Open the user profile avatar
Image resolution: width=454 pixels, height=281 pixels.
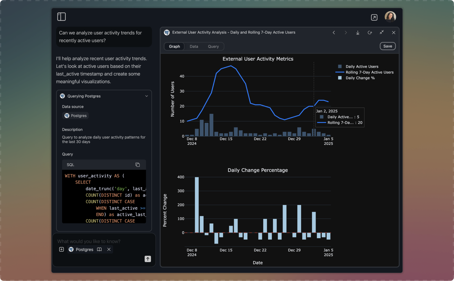pyautogui.click(x=390, y=17)
